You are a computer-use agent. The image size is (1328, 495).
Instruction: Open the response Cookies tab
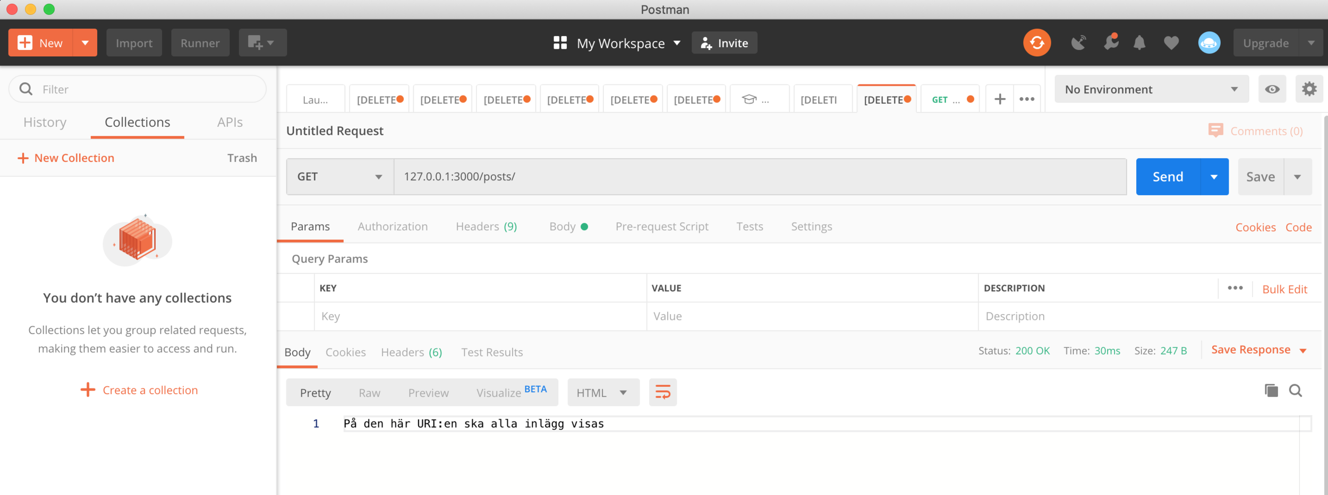(x=346, y=352)
